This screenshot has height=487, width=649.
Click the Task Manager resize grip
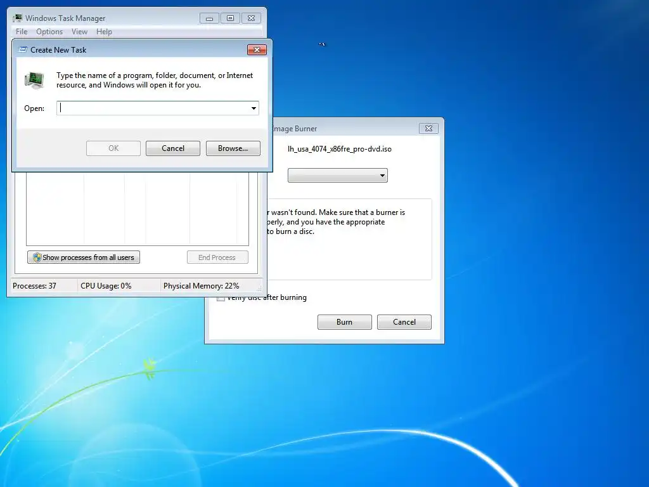[x=259, y=289]
